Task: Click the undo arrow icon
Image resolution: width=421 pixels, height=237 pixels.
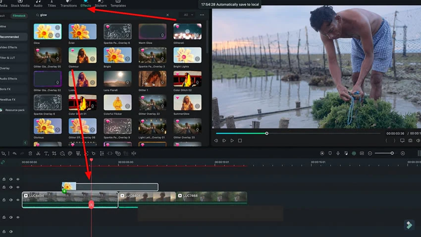Action: point(14,153)
